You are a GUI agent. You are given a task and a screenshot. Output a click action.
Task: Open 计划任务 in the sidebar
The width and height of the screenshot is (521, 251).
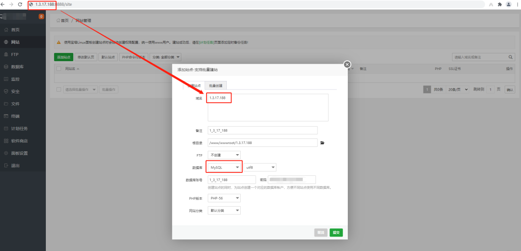[x=23, y=129]
